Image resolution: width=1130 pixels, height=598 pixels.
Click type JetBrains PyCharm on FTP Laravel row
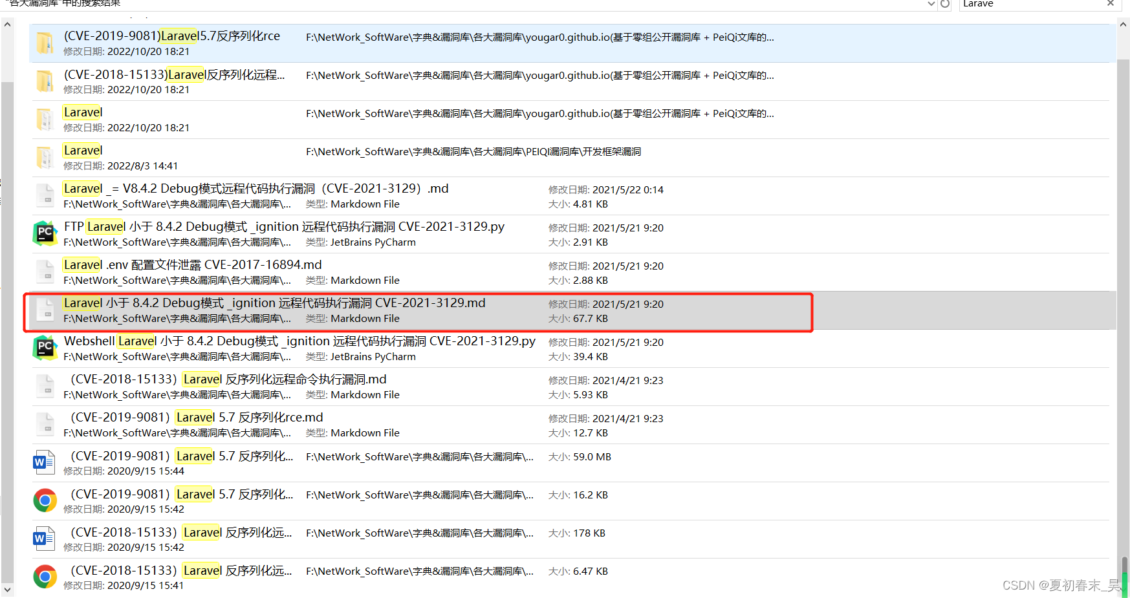[373, 242]
